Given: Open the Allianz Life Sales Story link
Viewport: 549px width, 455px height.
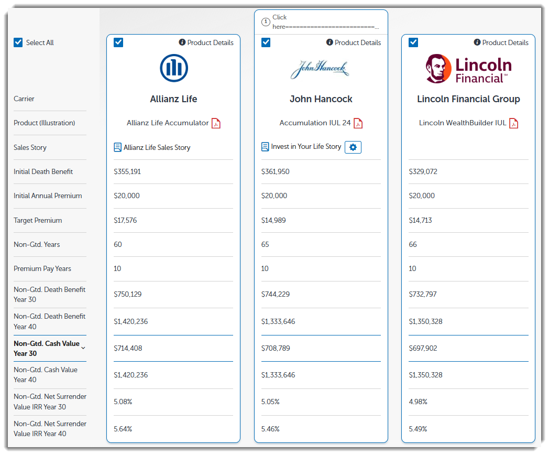Looking at the screenshot, I should coord(157,147).
